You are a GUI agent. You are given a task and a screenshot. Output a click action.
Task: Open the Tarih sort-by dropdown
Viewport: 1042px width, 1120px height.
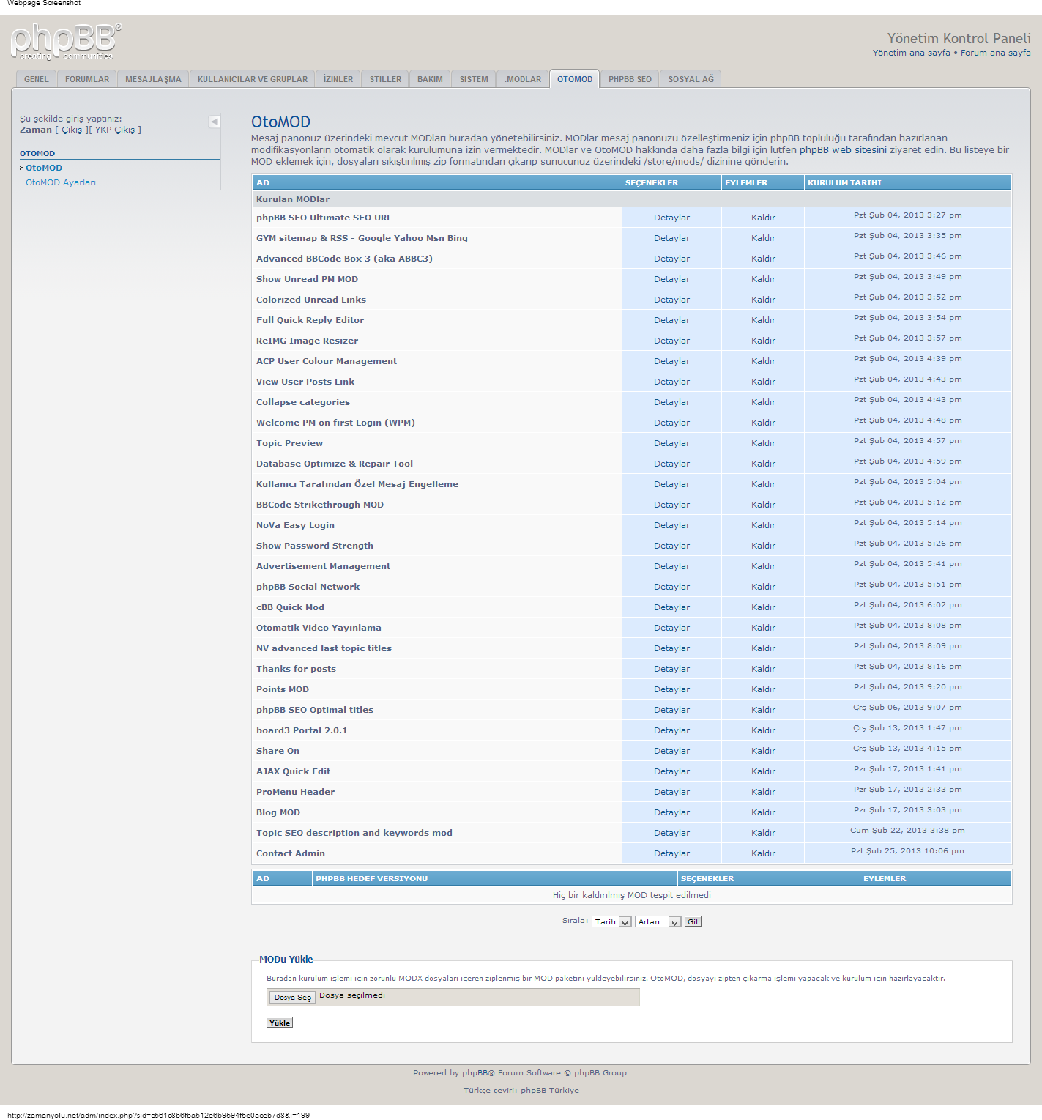(x=611, y=921)
